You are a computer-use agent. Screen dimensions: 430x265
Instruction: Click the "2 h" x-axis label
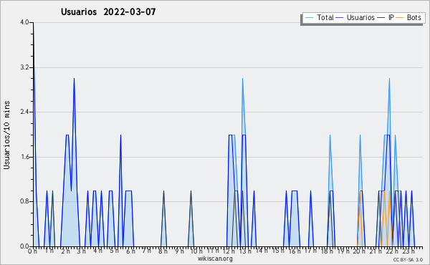point(65,251)
